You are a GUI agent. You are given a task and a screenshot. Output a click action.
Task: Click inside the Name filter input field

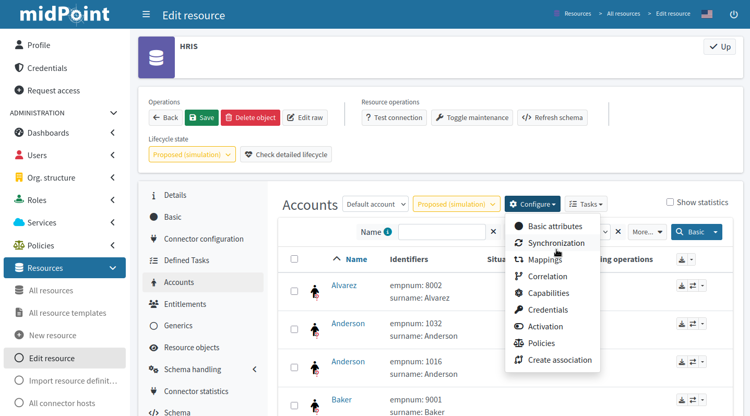pyautogui.click(x=442, y=231)
